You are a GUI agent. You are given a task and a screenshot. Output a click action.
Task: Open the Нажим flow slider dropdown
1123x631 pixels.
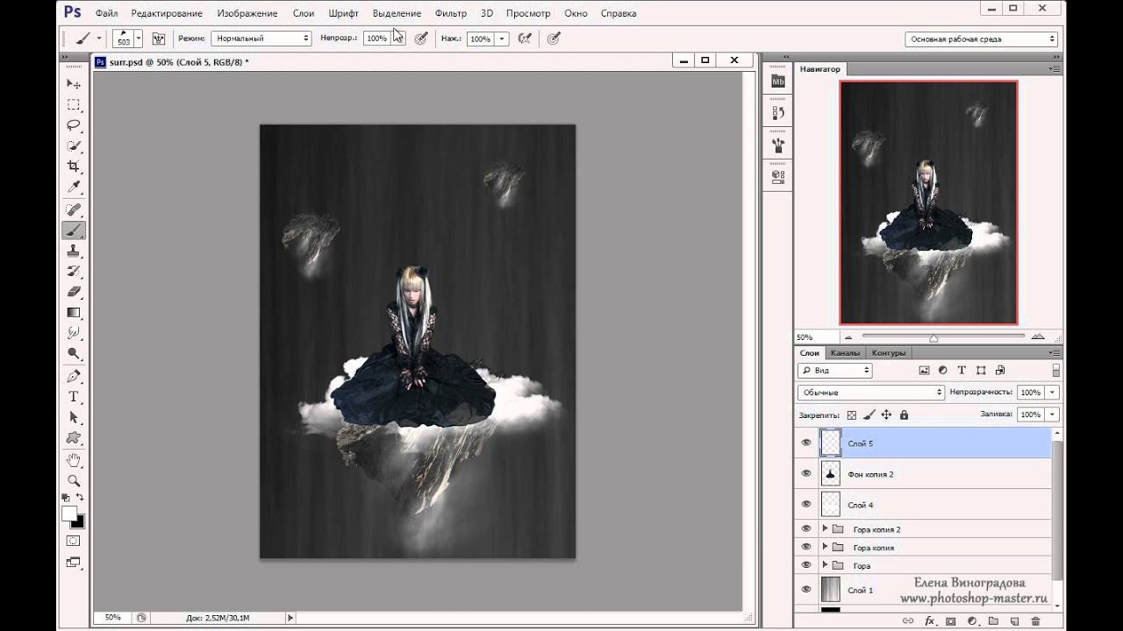502,39
